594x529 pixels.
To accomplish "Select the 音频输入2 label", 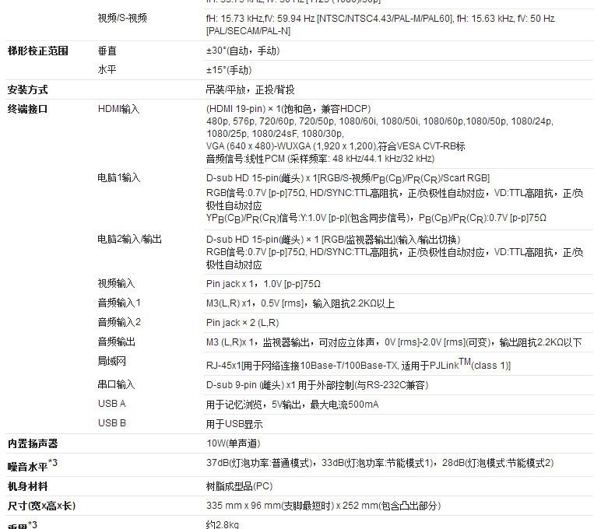I will coord(119,322).
